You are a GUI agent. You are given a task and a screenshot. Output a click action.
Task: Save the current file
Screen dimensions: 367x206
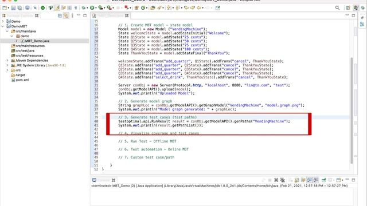(x=13, y=7)
